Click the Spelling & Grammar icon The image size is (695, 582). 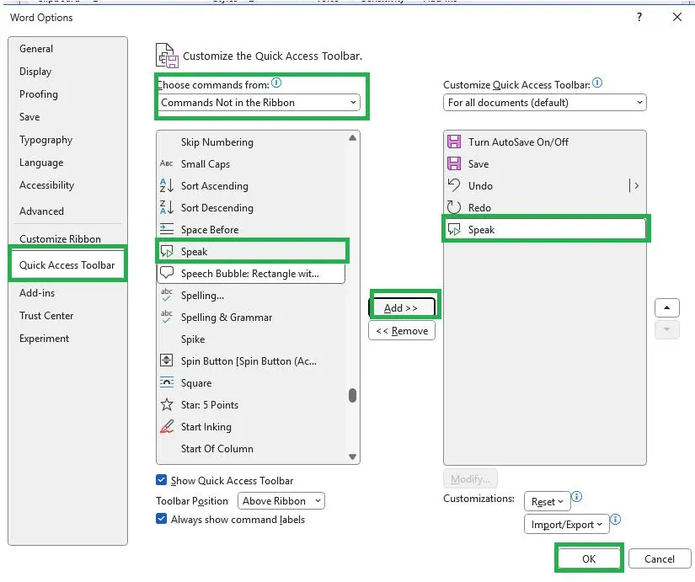pos(166,317)
